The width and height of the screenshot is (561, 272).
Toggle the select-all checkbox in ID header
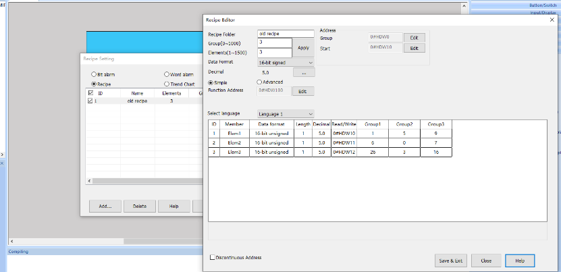tap(90, 93)
